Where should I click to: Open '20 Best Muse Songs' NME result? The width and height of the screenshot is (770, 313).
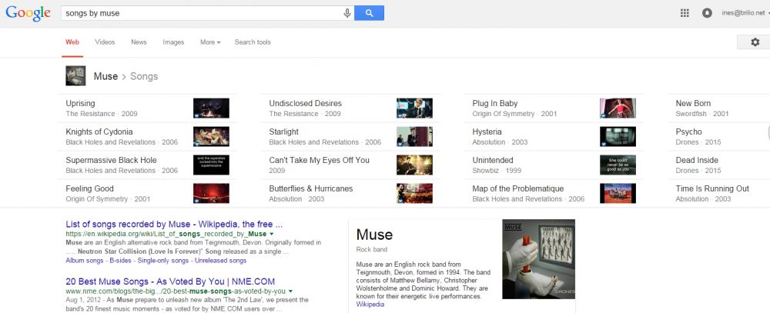click(x=170, y=281)
